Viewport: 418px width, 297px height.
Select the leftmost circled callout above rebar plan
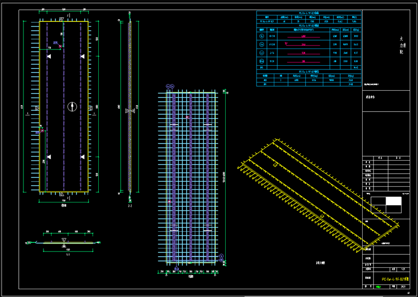tap(168, 86)
